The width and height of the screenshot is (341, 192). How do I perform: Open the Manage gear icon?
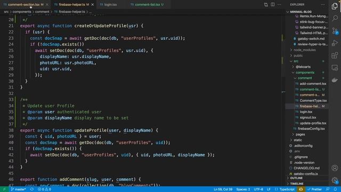(x=335, y=180)
